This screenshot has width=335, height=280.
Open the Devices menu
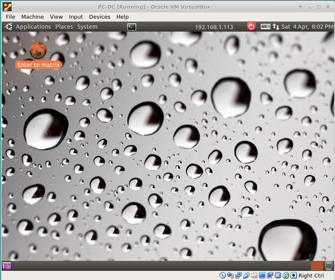pyautogui.click(x=100, y=17)
